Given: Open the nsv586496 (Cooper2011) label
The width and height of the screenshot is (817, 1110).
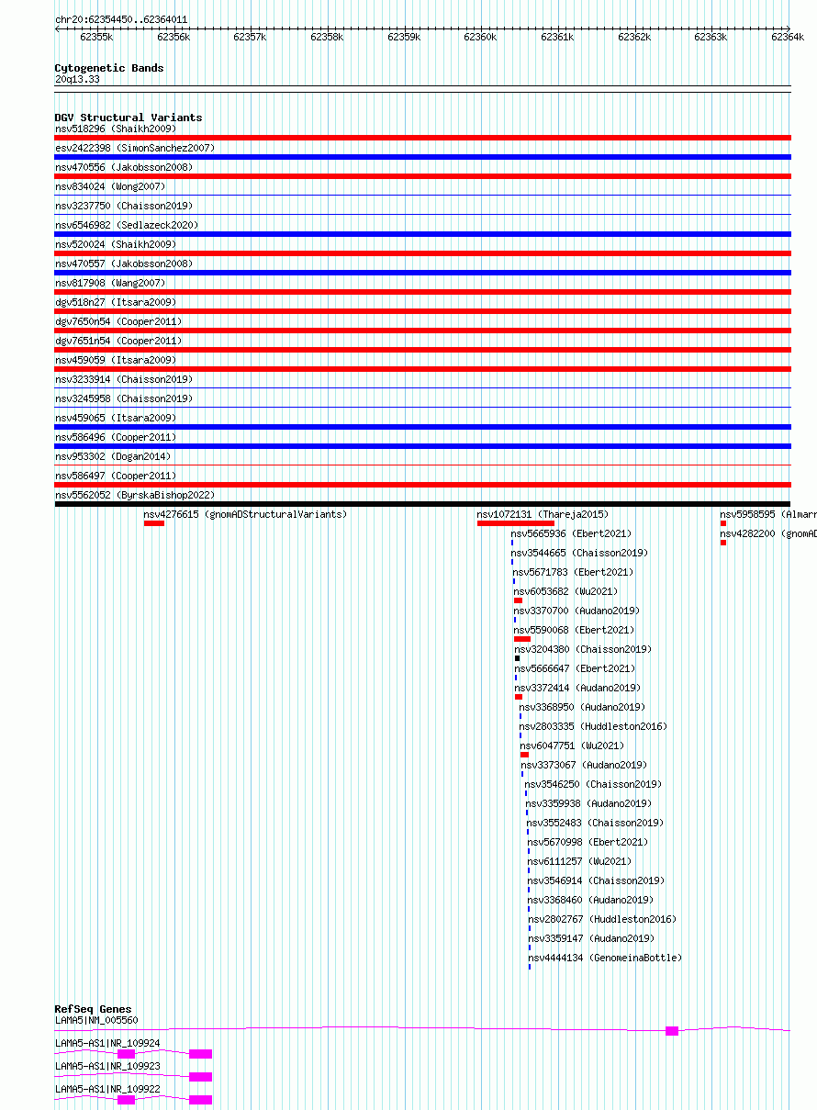Looking at the screenshot, I should (x=116, y=437).
